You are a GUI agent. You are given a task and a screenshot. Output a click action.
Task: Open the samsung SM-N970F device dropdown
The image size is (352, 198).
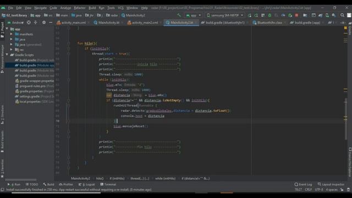[225, 15]
